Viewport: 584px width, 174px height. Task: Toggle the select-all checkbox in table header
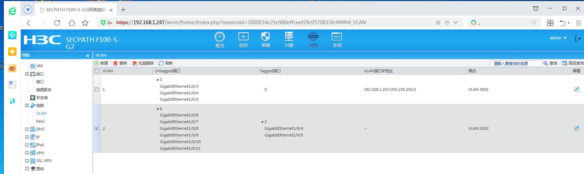97,71
